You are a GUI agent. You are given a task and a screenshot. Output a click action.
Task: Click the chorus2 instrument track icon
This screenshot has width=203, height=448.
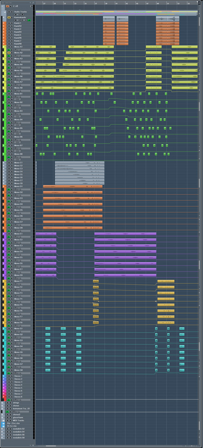[3, 414]
